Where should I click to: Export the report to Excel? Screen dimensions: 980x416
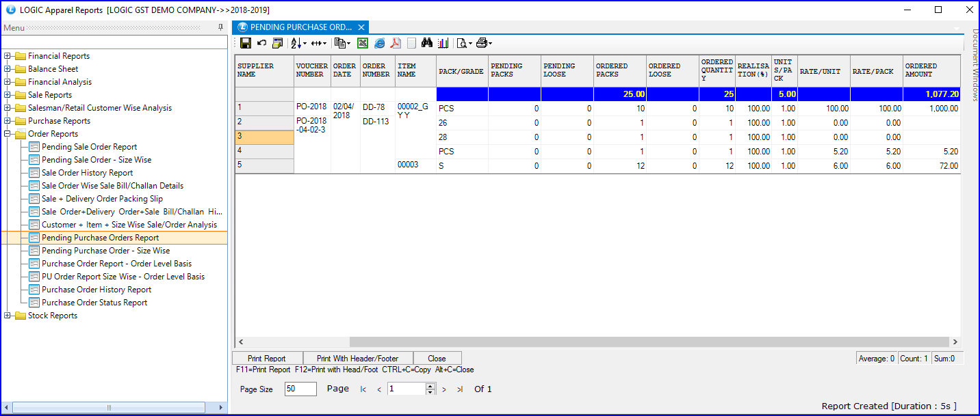click(362, 42)
